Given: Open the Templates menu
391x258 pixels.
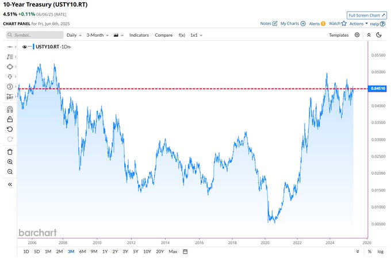Looking at the screenshot, I should [338, 35].
